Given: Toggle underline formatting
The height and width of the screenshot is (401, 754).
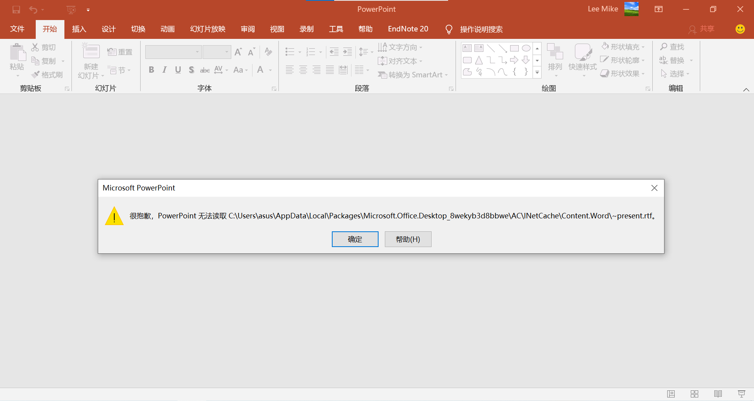Looking at the screenshot, I should click(x=178, y=70).
